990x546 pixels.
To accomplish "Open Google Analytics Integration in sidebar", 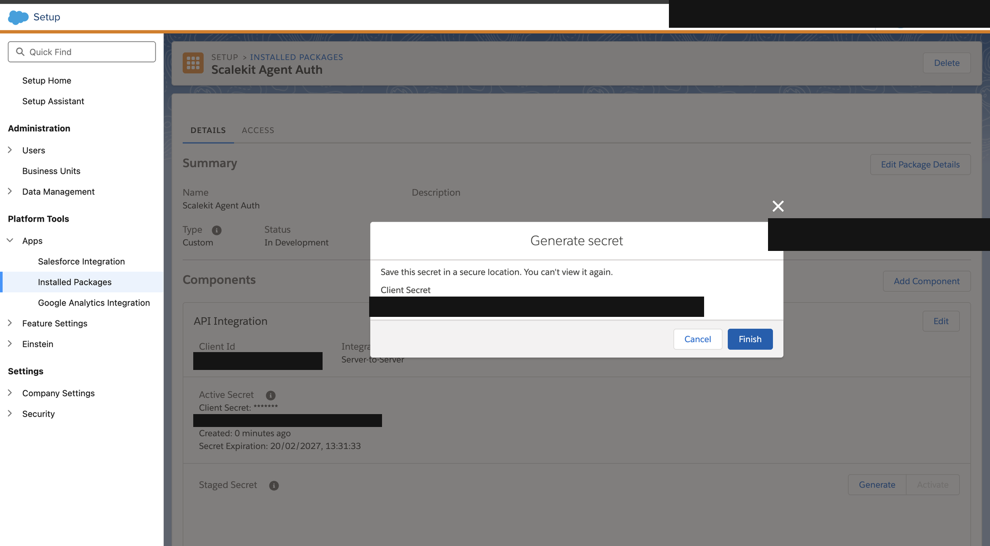I will click(94, 303).
